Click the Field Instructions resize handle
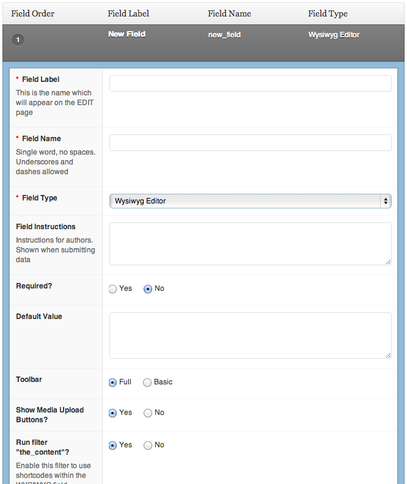Image resolution: width=407 pixels, height=484 pixels. [389, 262]
